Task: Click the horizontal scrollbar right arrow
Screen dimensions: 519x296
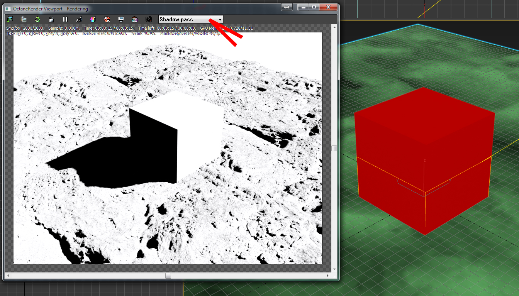Action: (328, 276)
